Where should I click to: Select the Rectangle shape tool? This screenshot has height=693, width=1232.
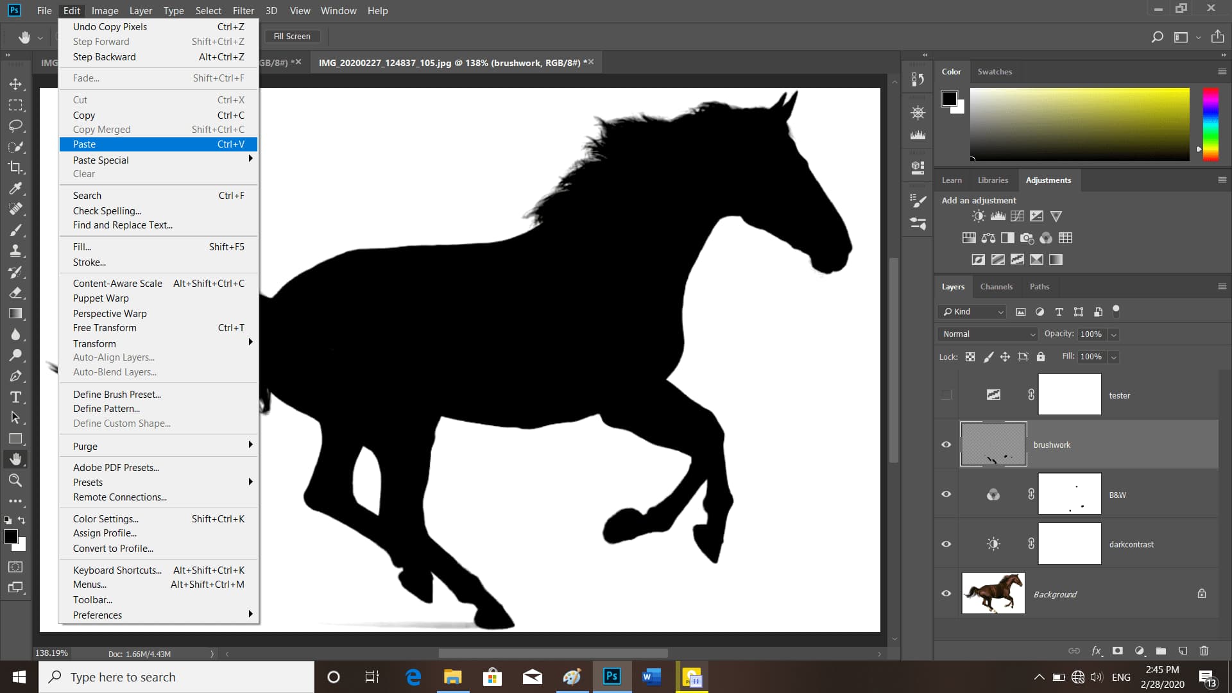point(15,439)
